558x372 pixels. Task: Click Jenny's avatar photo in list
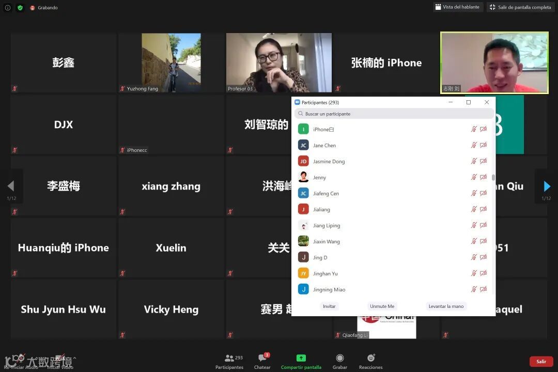(x=303, y=177)
